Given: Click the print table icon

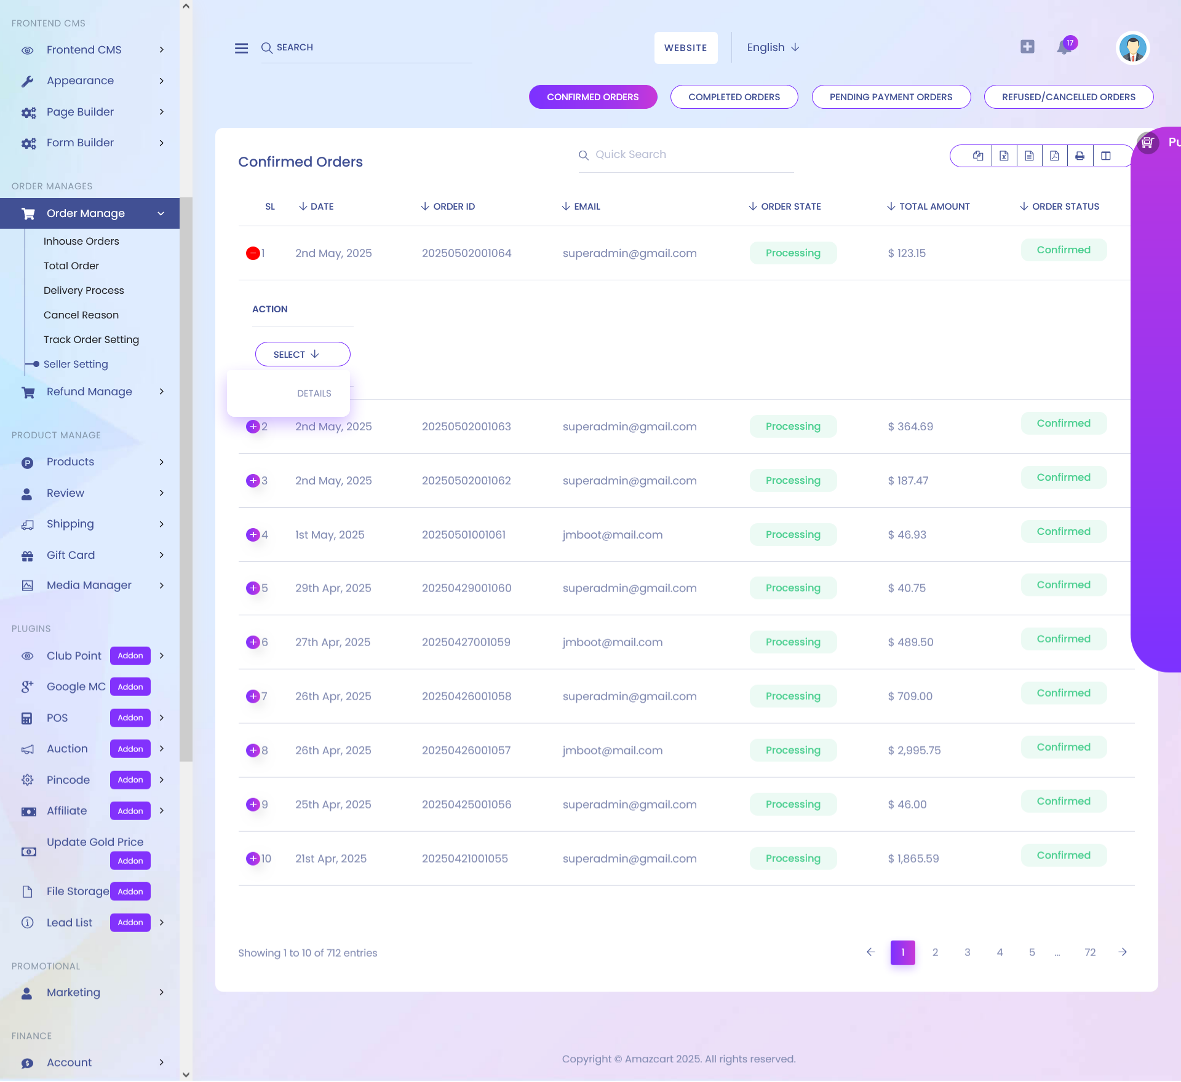Looking at the screenshot, I should pos(1080,156).
